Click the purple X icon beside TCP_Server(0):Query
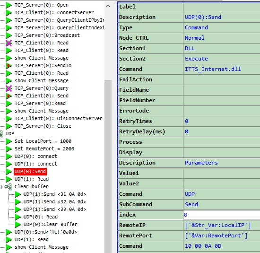 pyautogui.click(x=9, y=88)
